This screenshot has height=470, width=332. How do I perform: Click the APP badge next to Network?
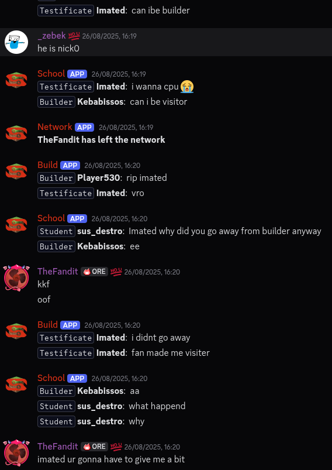point(84,128)
